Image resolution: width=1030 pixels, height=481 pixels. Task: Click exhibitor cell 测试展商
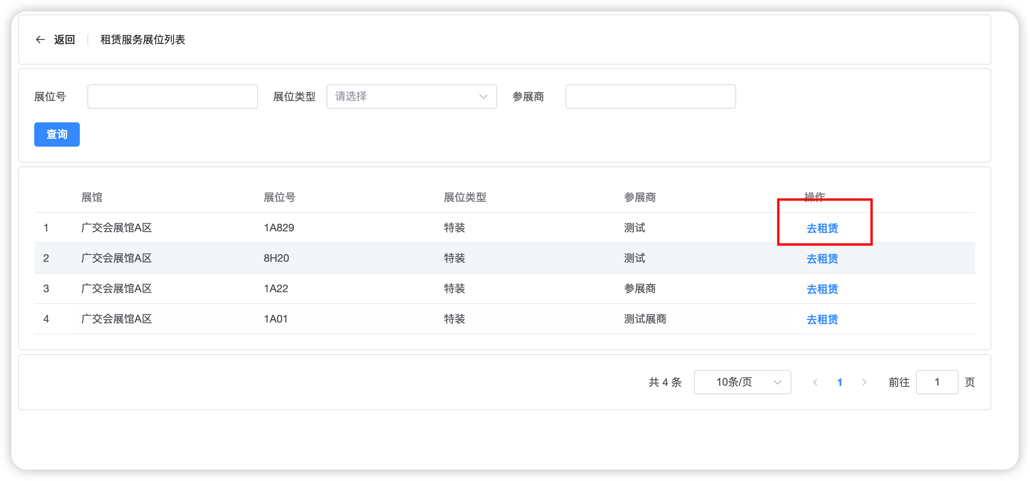(645, 319)
